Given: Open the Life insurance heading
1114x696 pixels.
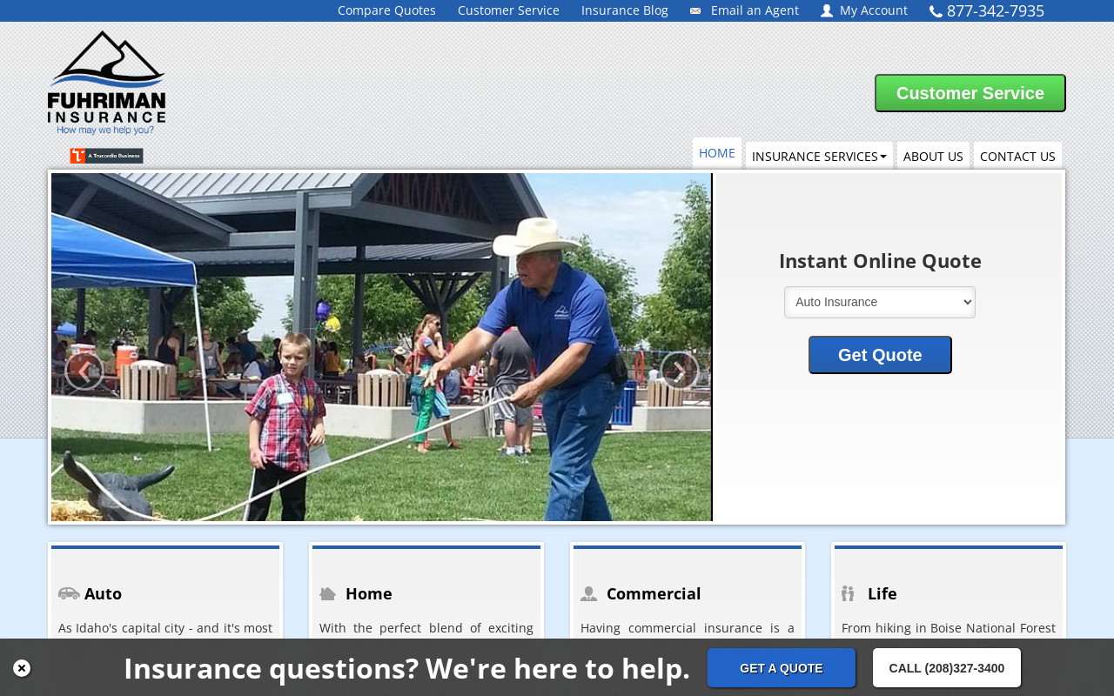Looking at the screenshot, I should pos(882,593).
